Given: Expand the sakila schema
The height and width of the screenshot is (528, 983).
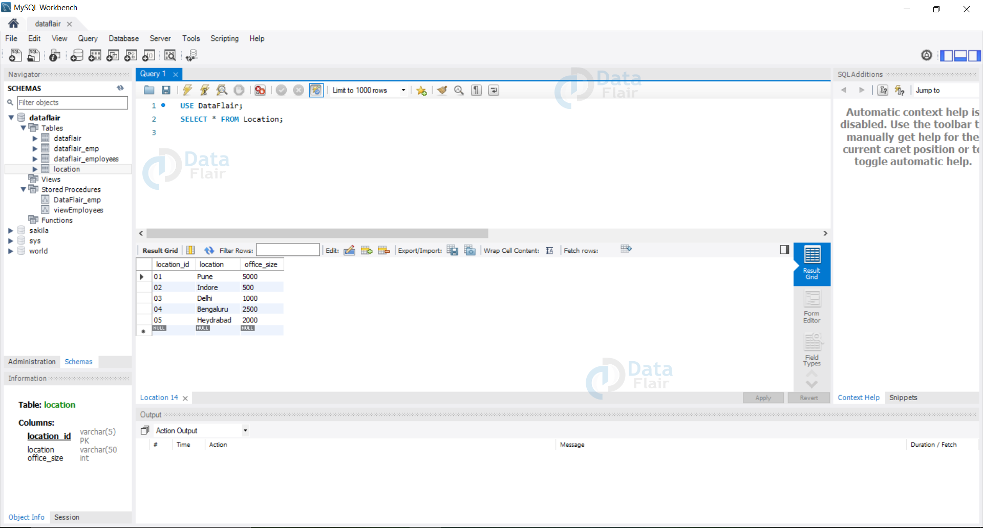Looking at the screenshot, I should [10, 230].
